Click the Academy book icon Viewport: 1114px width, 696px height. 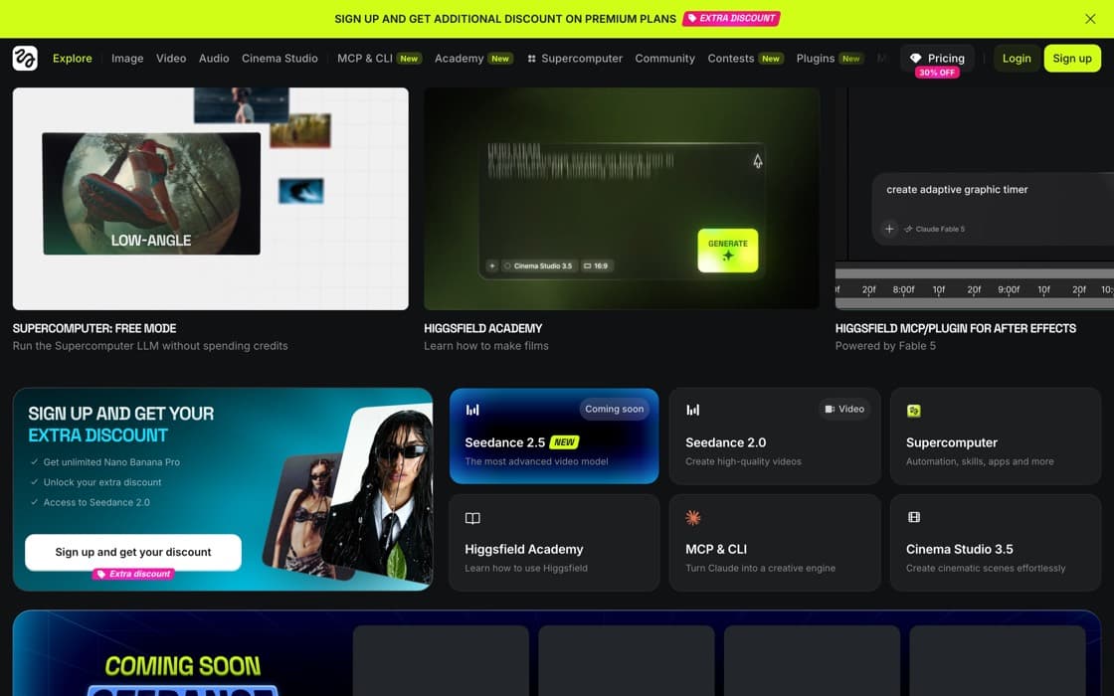coord(472,518)
